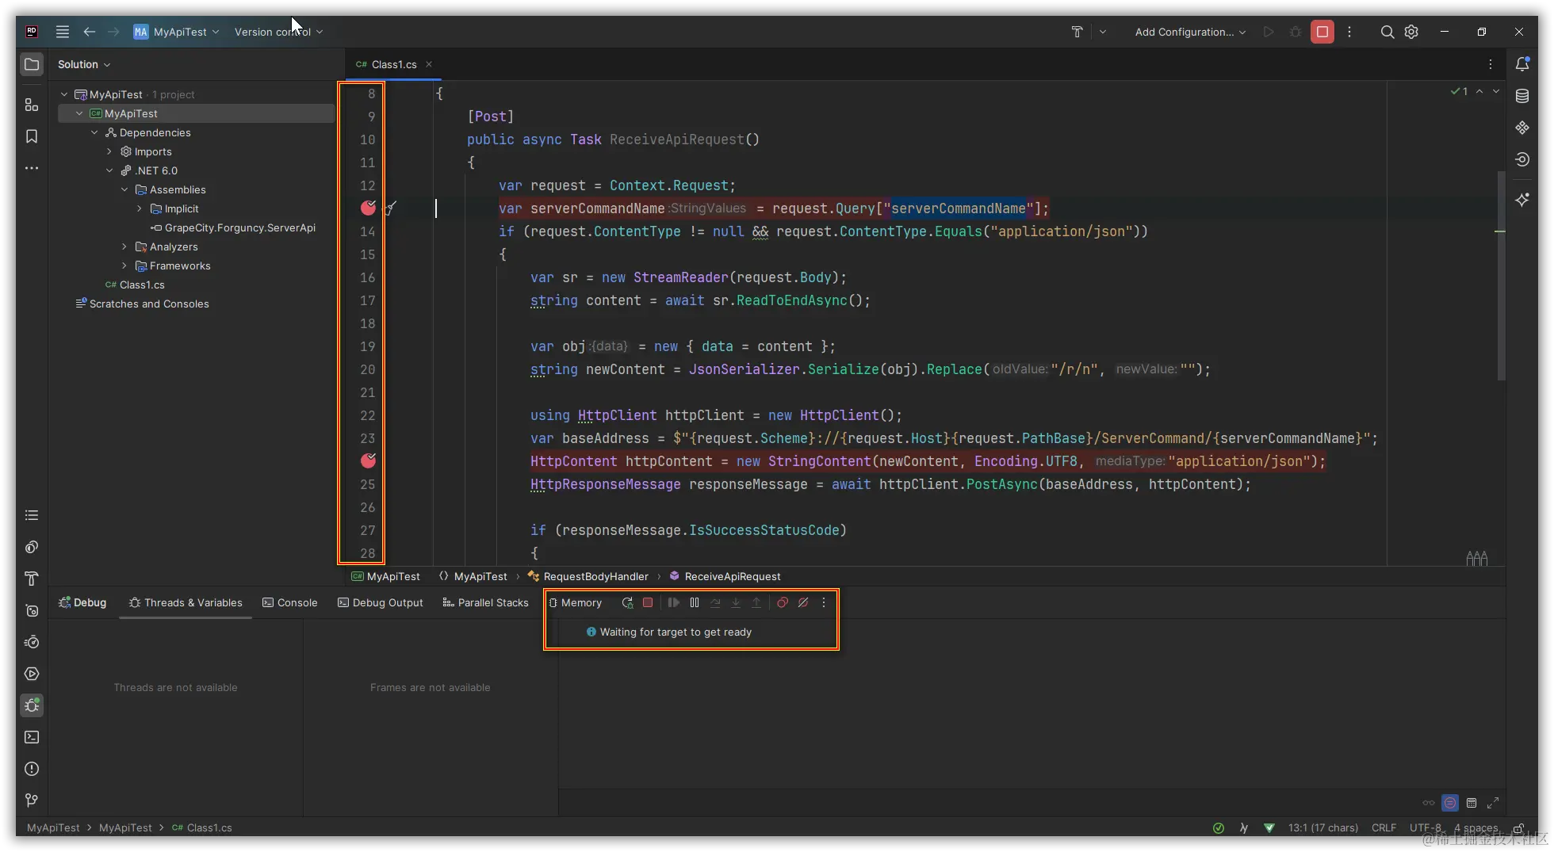Click the Rerun debug session icon
The image size is (1554, 852).
[627, 603]
